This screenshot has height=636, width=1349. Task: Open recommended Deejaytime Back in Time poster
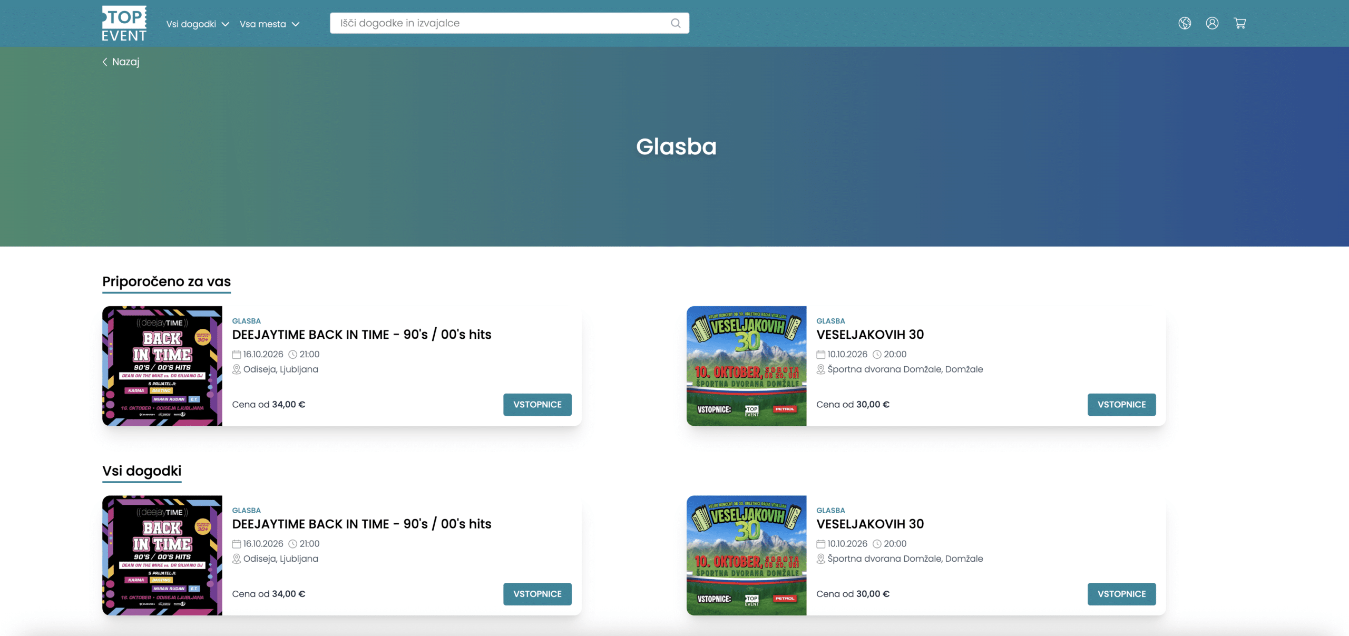(162, 366)
